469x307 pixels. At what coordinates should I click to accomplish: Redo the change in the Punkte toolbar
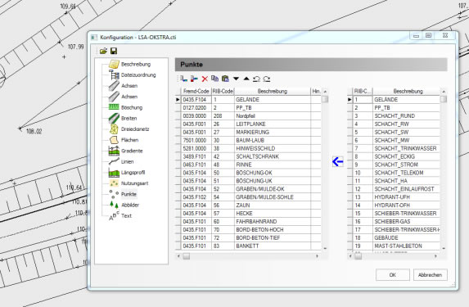(x=267, y=79)
